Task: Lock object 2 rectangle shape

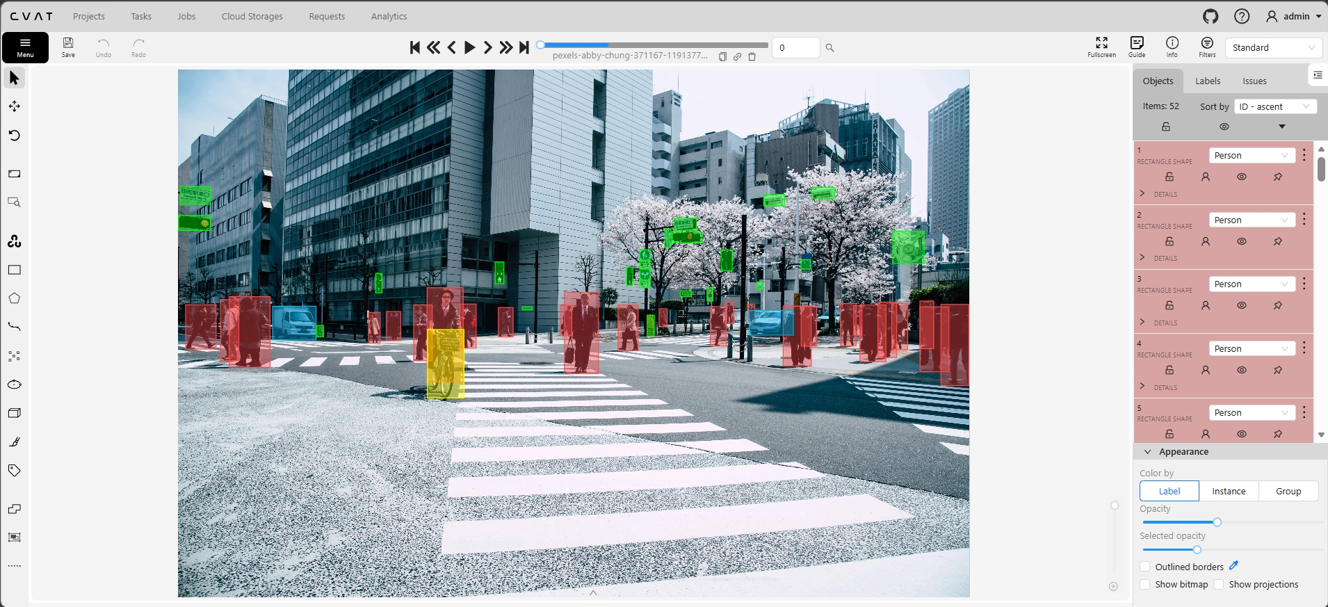Action: 1169,241
